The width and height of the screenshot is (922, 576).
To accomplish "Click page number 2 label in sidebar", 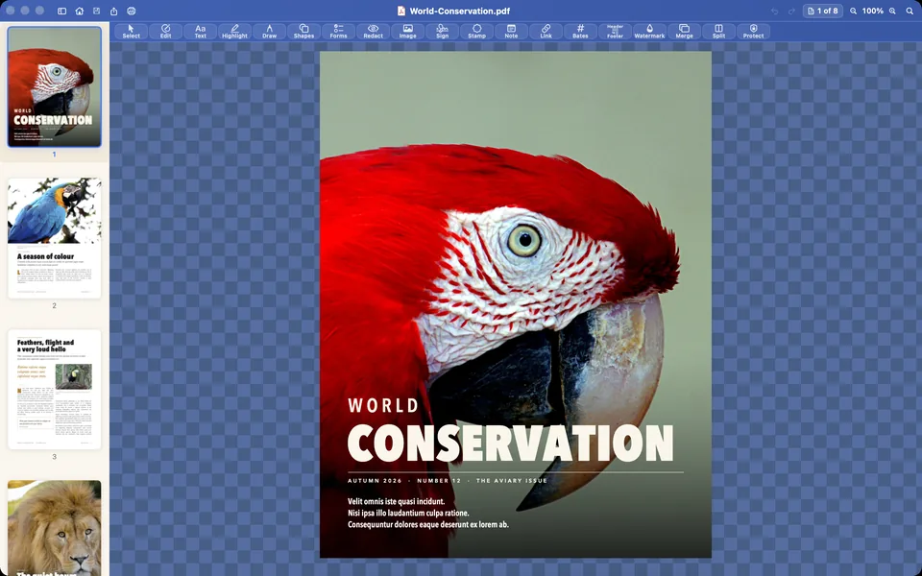I will 54,305.
